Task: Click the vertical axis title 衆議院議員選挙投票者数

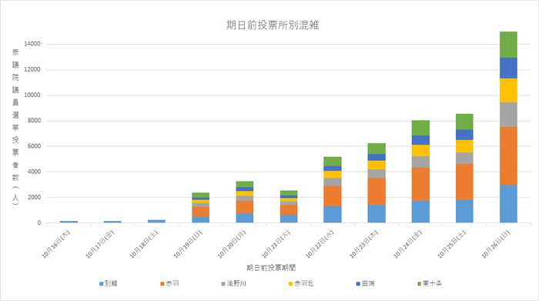Action: click(15, 127)
